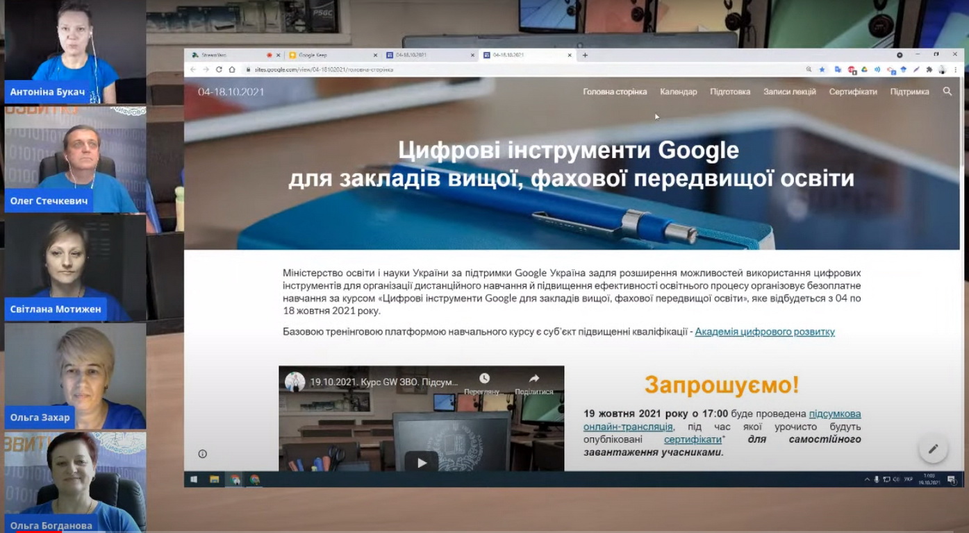Image resolution: width=969 pixels, height=533 pixels.
Task: Open the Записи лекцій menu item
Action: pos(790,92)
